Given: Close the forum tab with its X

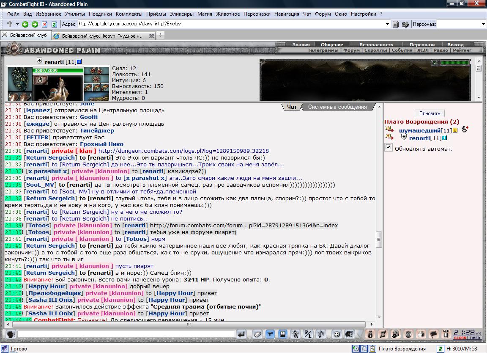Looking at the screenshot, I should [151, 36].
